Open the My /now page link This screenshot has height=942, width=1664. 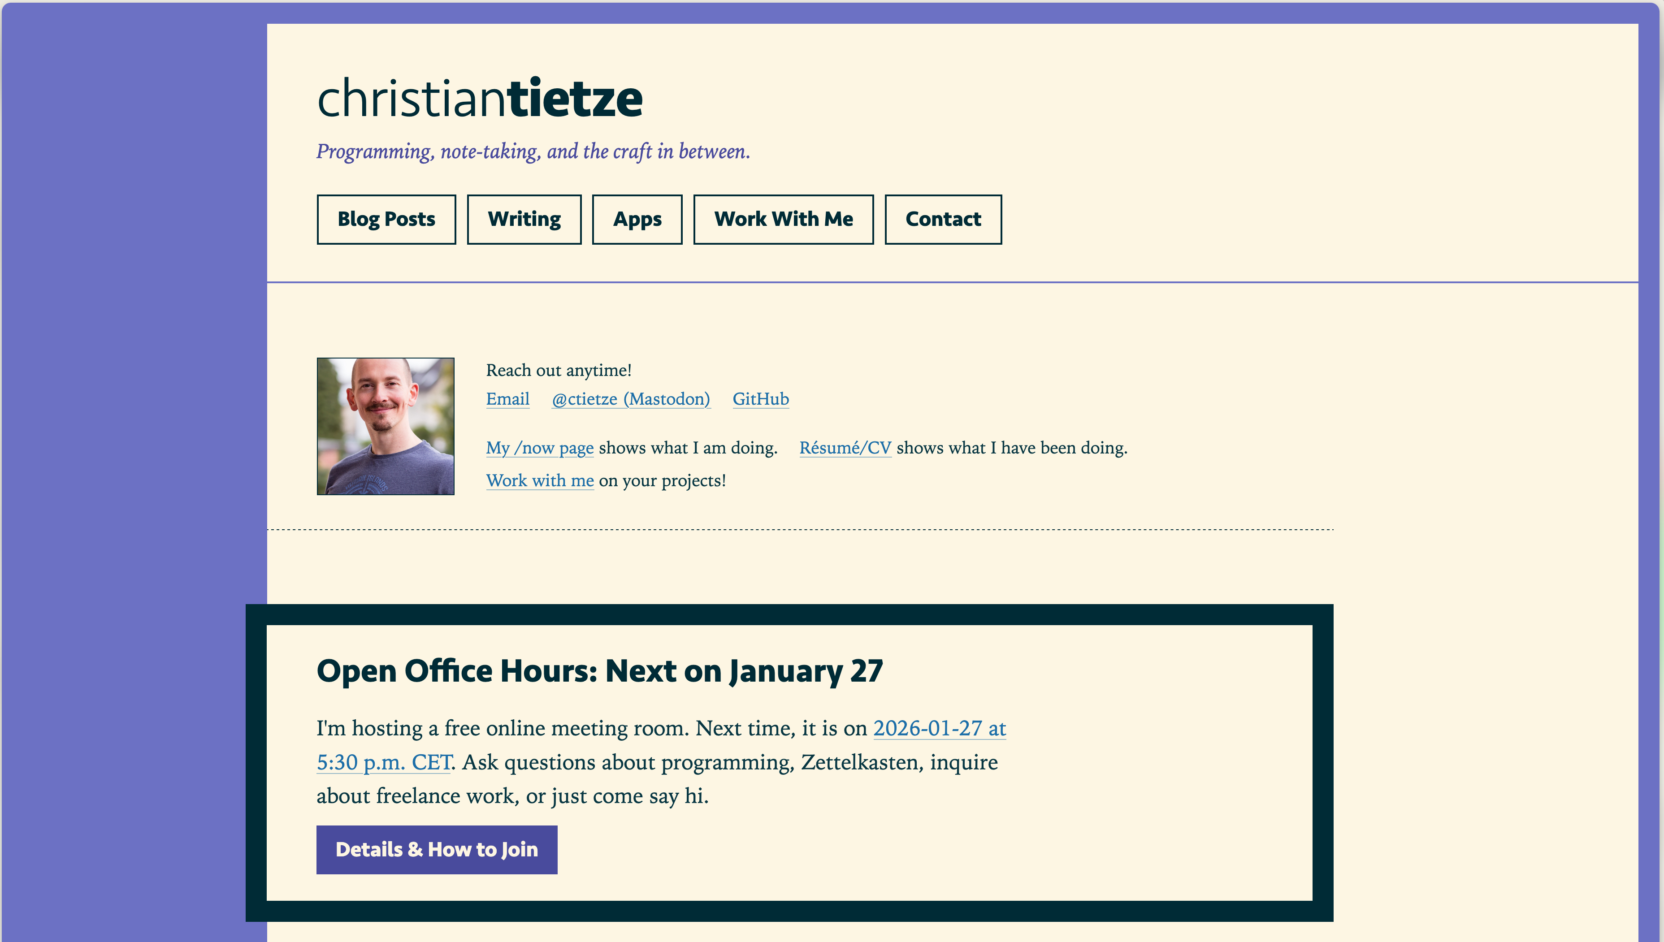[540, 448]
